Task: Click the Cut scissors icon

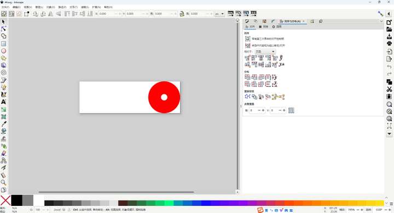Action: (389, 90)
